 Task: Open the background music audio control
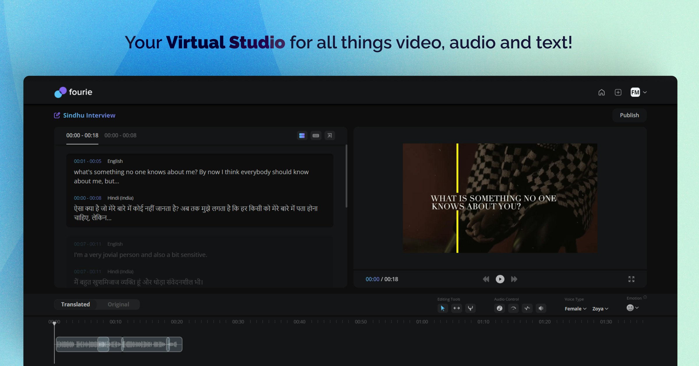(499, 308)
